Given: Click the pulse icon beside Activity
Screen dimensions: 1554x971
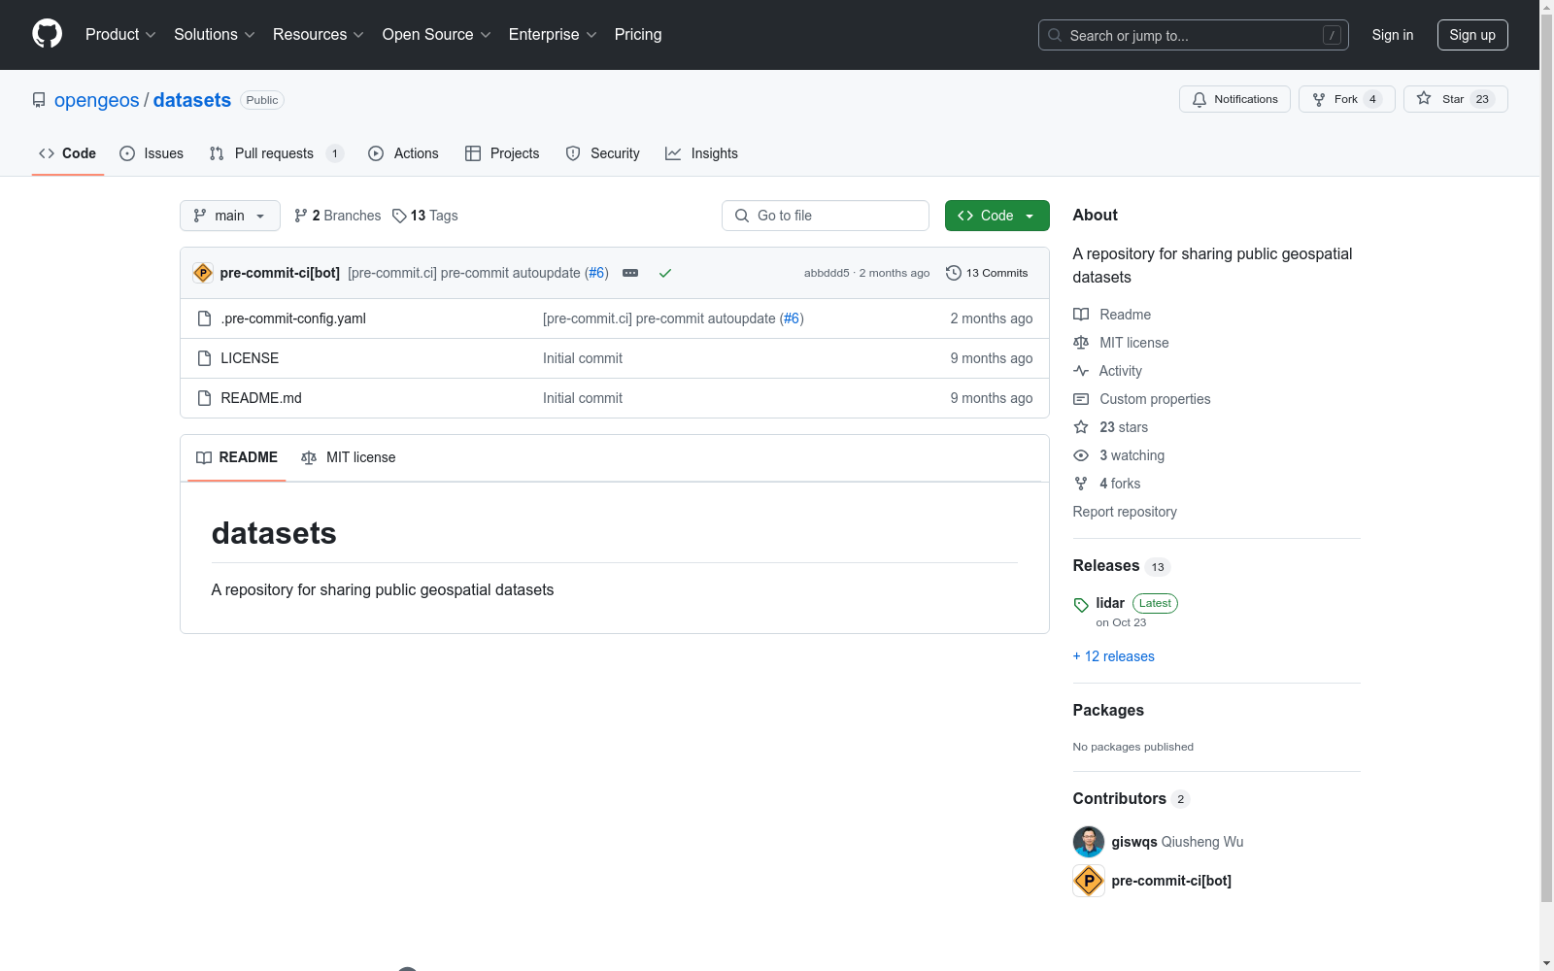Looking at the screenshot, I should click(x=1081, y=371).
